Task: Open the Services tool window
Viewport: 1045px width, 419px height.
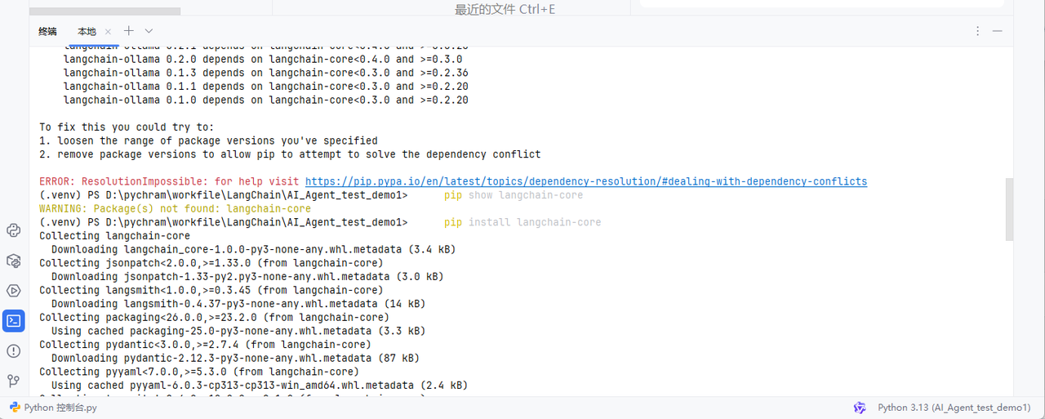Action: [x=13, y=291]
